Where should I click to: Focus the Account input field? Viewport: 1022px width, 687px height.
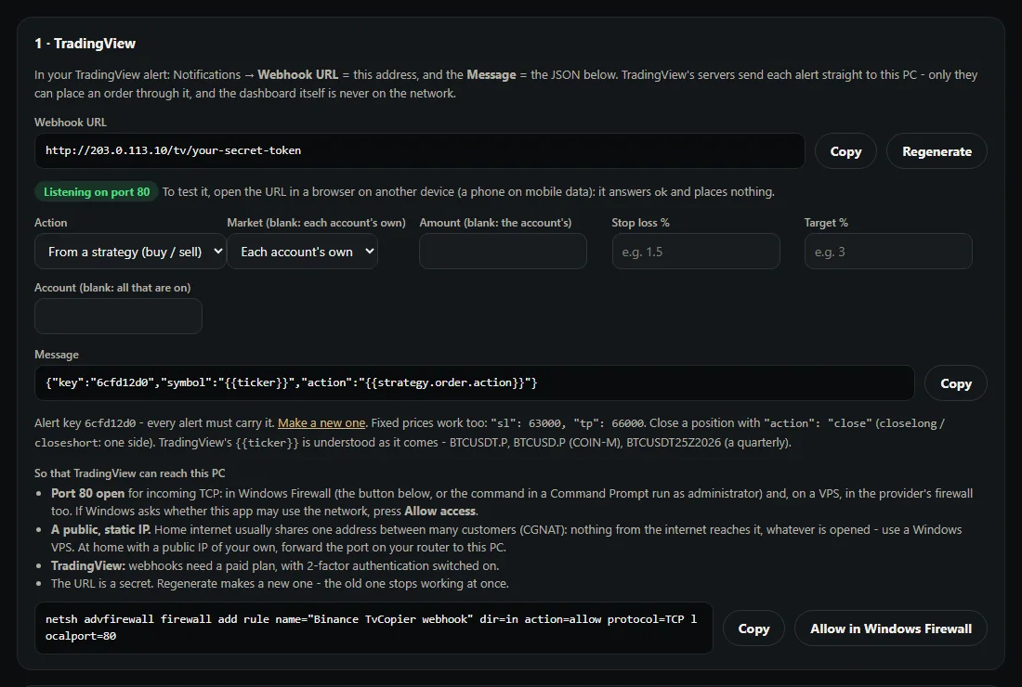click(x=118, y=317)
